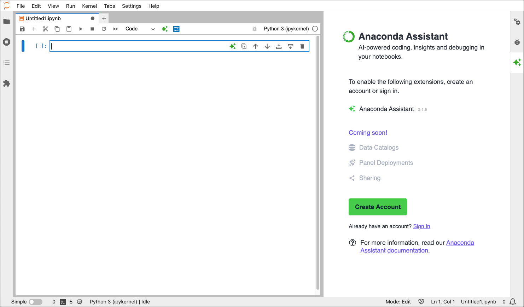Image resolution: width=524 pixels, height=307 pixels.
Task: Save the notebook with the disk icon
Action: 22,29
